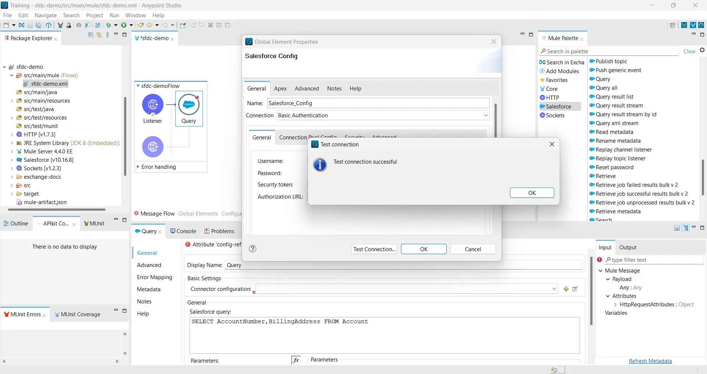The image size is (707, 374).
Task: Switch to the Apex tab in the dialog
Action: 280,88
